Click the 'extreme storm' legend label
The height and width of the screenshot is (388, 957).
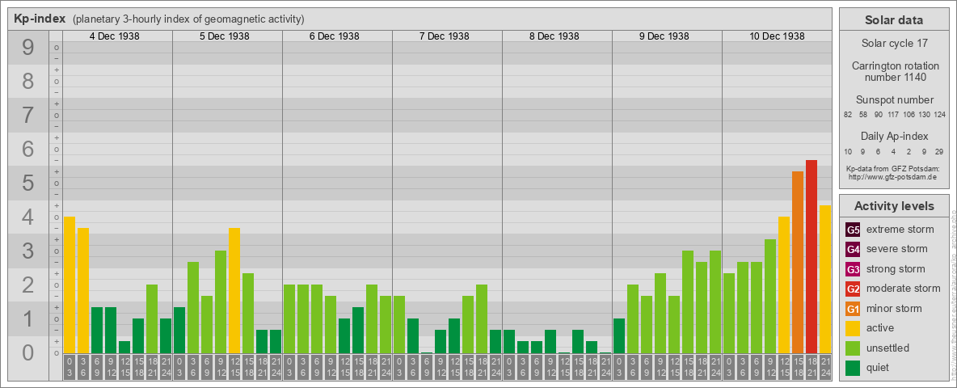tap(900, 230)
